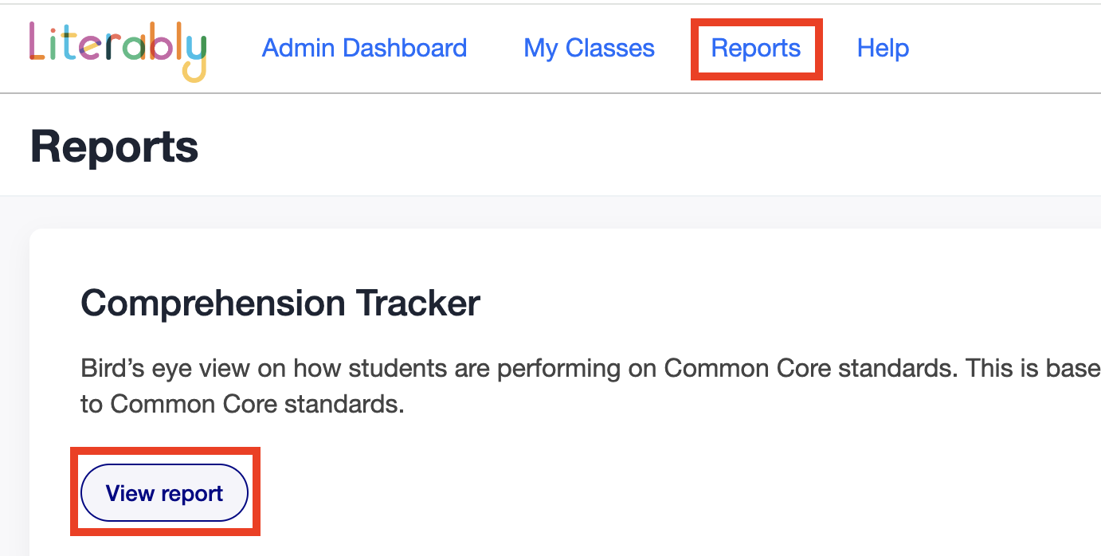The height and width of the screenshot is (556, 1101).
Task: Click the Comprehension Tracker card title
Action: pyautogui.click(x=280, y=303)
